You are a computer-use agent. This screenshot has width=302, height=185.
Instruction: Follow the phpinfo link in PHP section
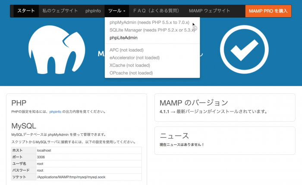tap(55, 112)
